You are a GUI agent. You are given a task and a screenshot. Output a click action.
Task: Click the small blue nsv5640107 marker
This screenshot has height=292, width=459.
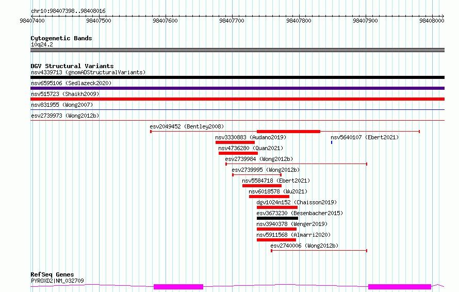pos(332,142)
